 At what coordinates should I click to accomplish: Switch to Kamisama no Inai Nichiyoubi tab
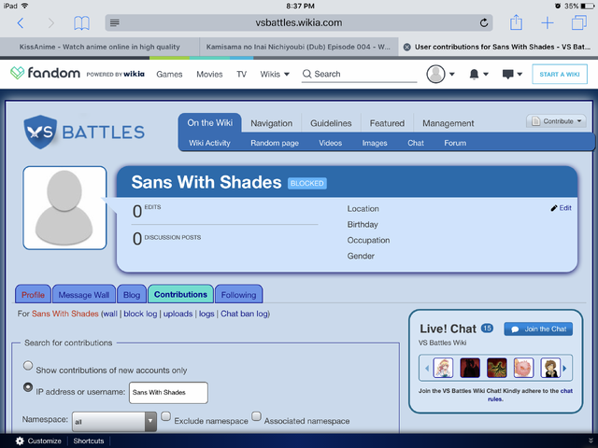tap(299, 47)
